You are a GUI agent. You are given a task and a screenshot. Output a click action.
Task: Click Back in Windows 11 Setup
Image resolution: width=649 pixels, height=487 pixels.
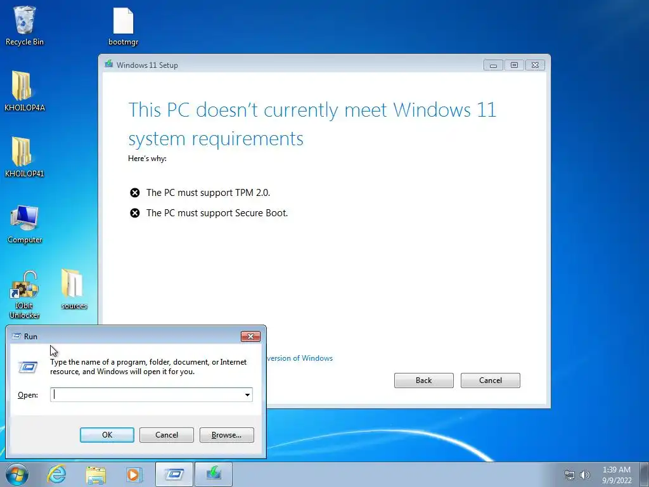[424, 380]
